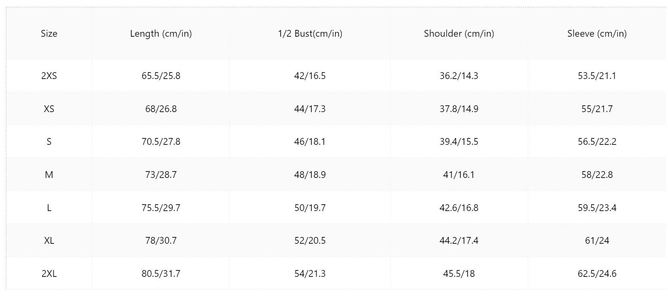Select sleeve value 62.5/24.6
This screenshot has height=298, width=668.
click(597, 274)
